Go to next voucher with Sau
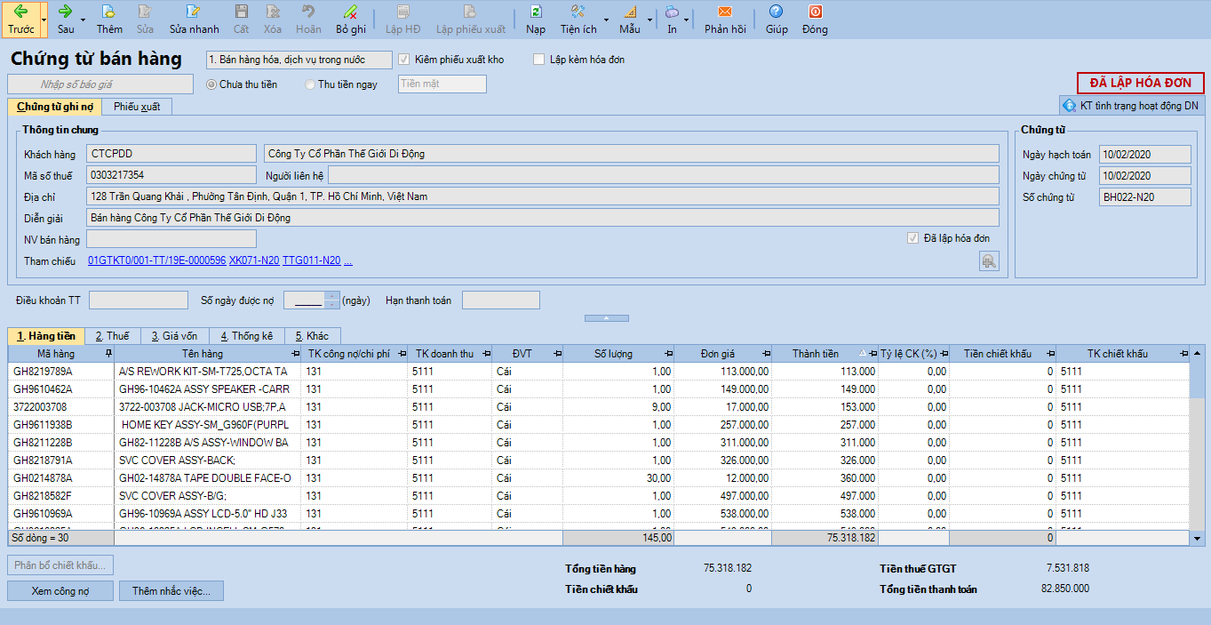 click(66, 19)
